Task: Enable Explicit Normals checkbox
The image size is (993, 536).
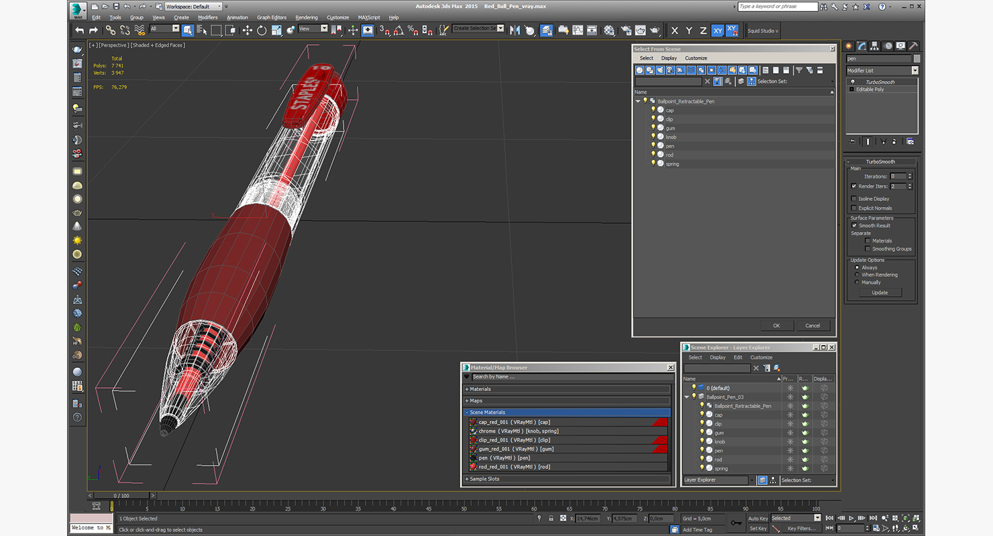Action: [853, 208]
